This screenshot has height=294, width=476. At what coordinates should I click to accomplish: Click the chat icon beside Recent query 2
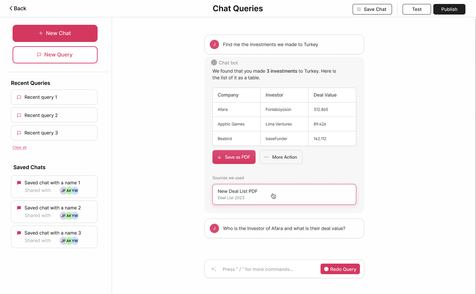19,115
